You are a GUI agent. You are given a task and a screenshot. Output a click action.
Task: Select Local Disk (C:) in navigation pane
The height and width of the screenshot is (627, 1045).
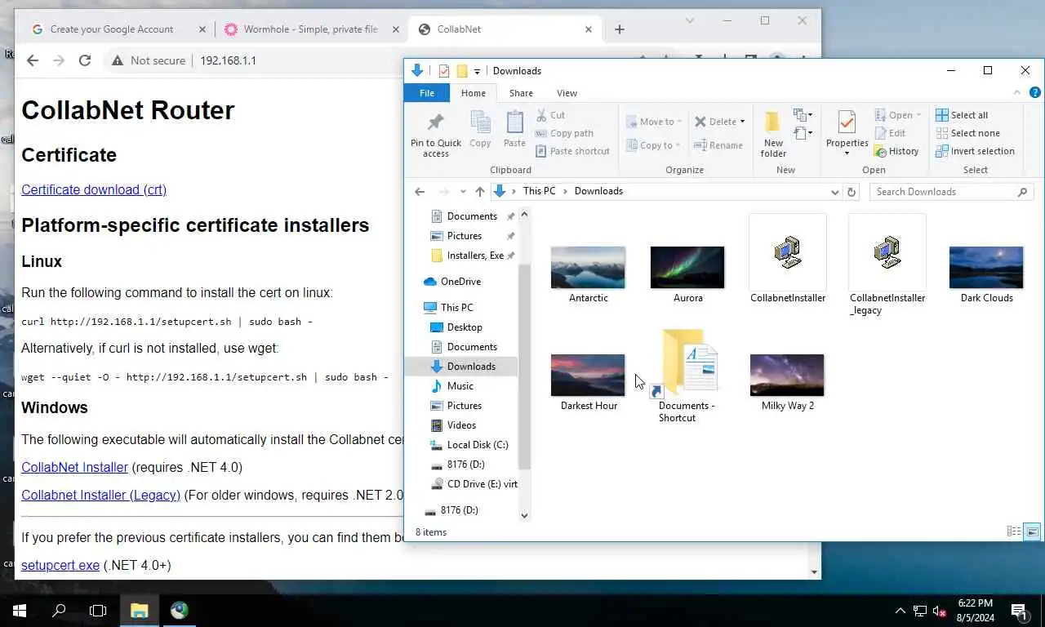coord(477,445)
